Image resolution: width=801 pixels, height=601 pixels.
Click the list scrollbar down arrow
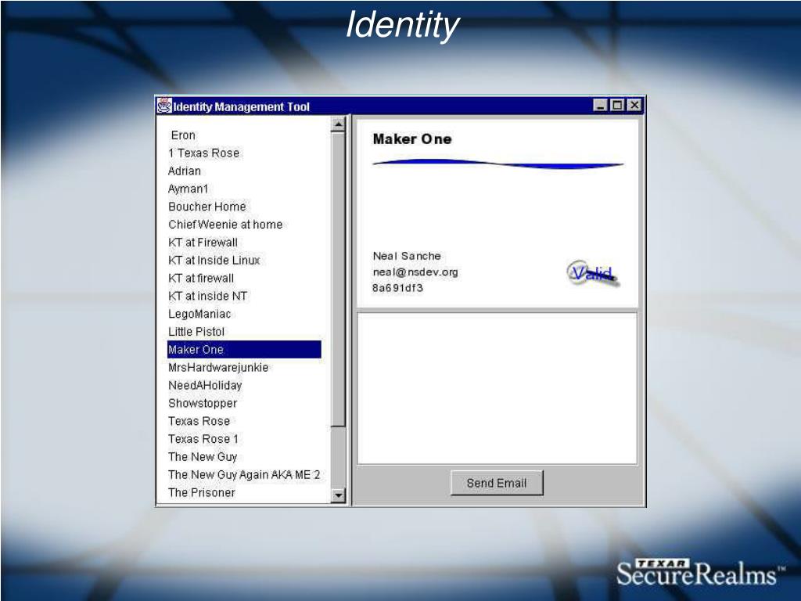coord(338,495)
